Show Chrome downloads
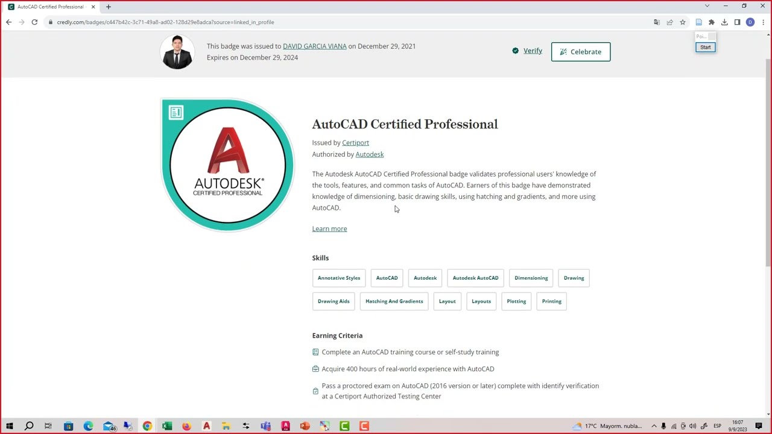The height and width of the screenshot is (434, 772). [724, 22]
